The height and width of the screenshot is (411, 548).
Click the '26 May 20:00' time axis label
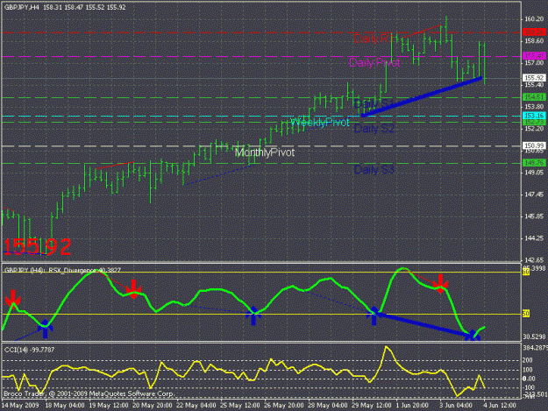(x=284, y=406)
